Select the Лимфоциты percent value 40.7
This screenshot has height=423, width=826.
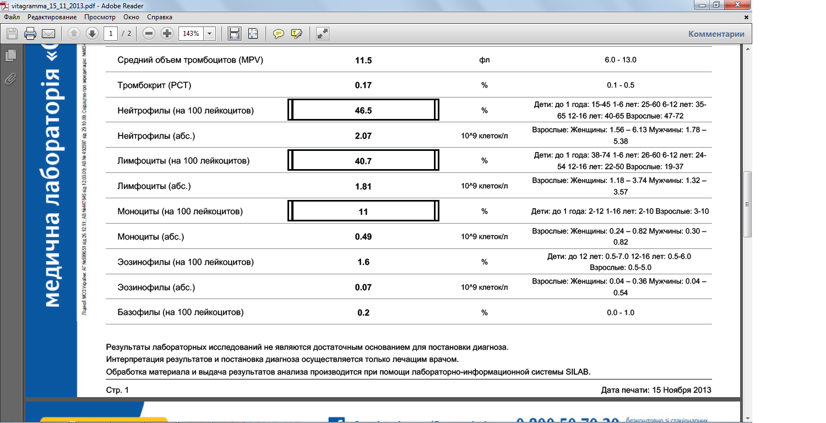(x=363, y=161)
